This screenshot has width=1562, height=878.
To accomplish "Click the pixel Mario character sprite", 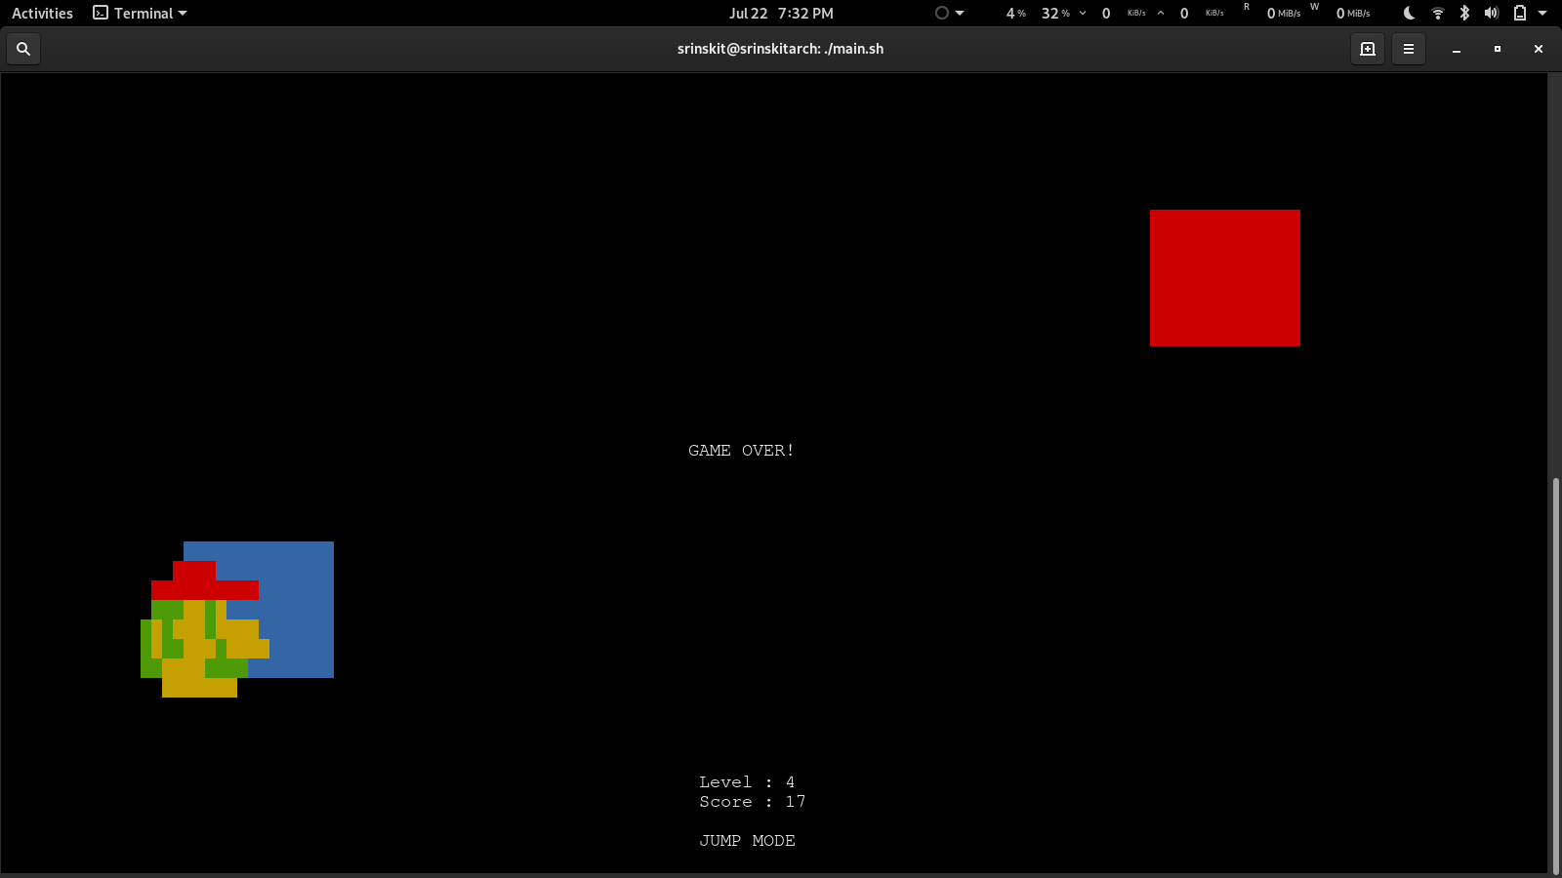I will [x=205, y=629].
